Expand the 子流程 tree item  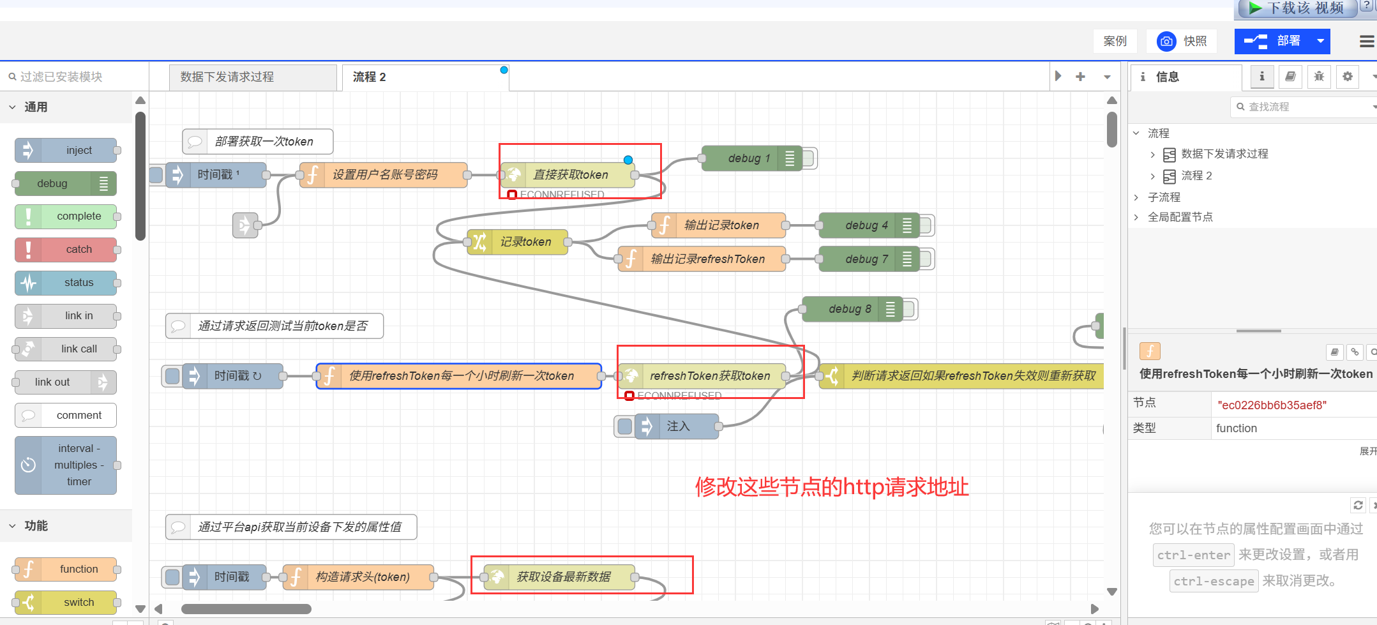point(1136,197)
